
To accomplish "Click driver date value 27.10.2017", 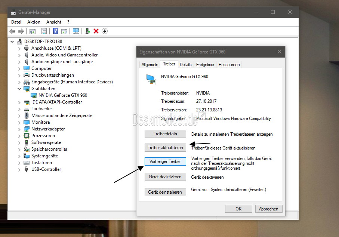I will [206, 101].
